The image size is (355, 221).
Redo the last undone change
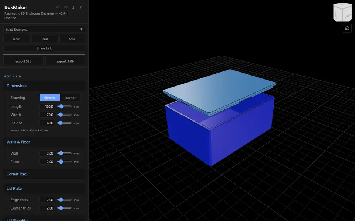[66, 7]
